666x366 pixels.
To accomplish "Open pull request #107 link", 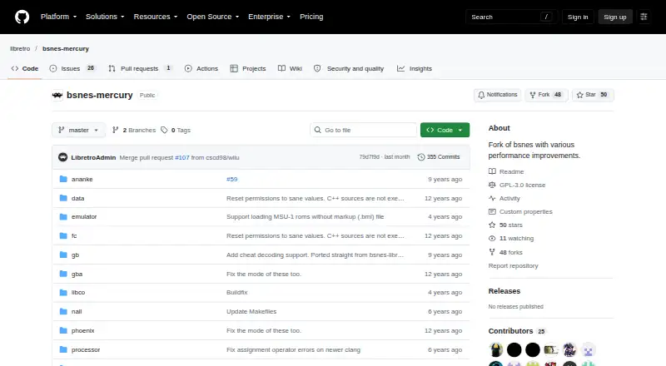I will (182, 157).
